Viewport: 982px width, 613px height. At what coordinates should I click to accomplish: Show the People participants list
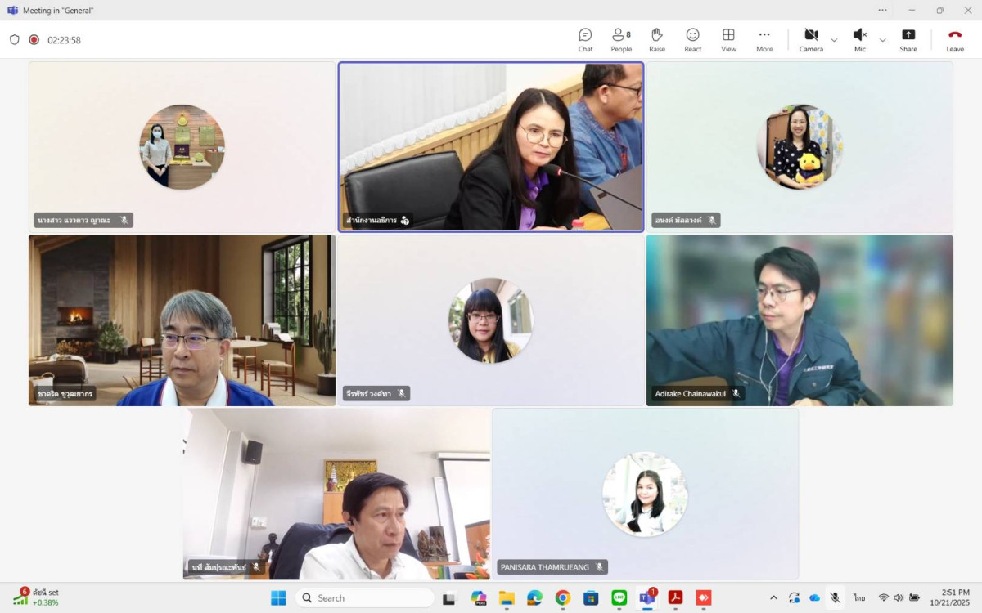(x=621, y=39)
